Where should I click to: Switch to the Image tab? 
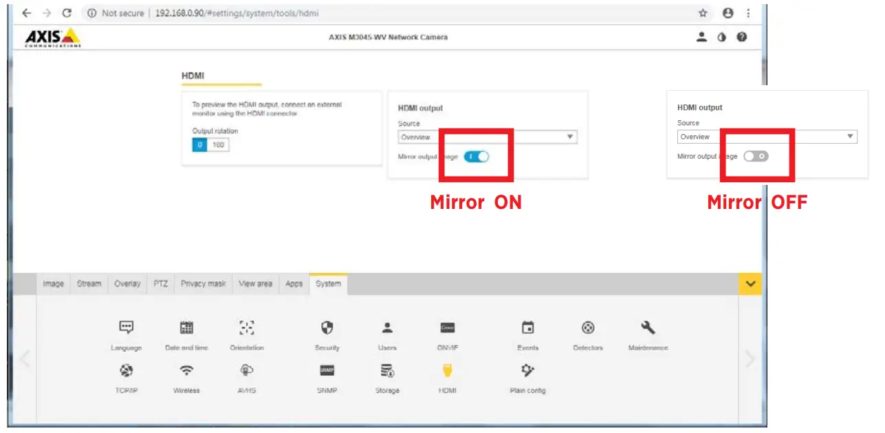tap(53, 283)
